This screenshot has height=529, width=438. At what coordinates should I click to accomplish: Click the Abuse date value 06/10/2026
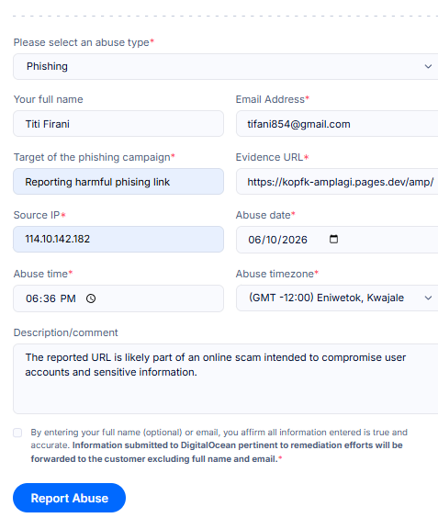click(x=277, y=240)
